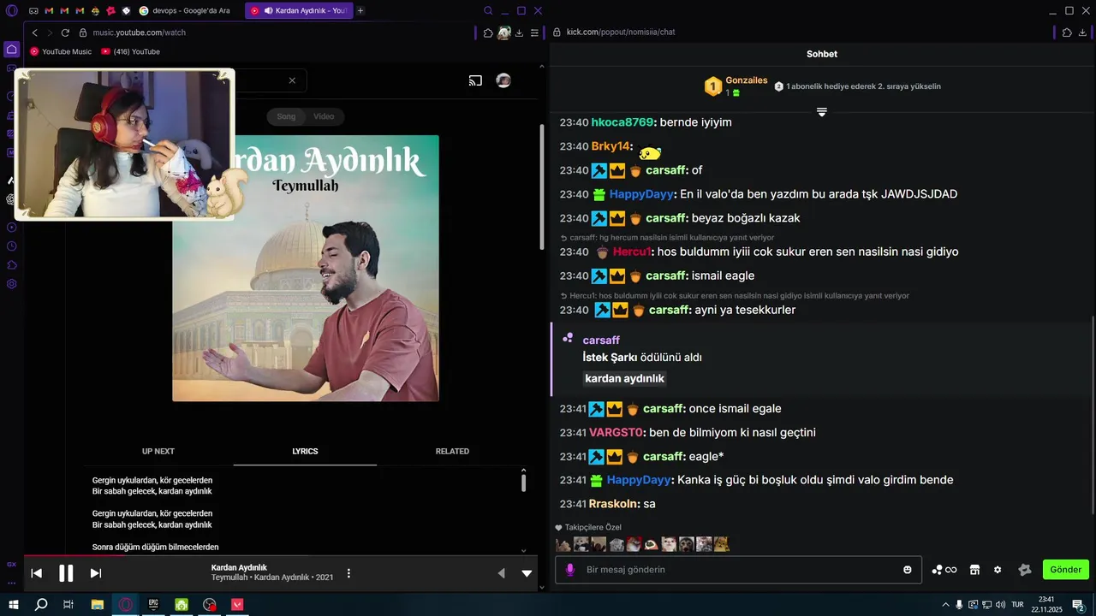Go back in the browser
This screenshot has height=616, width=1096.
(35, 33)
